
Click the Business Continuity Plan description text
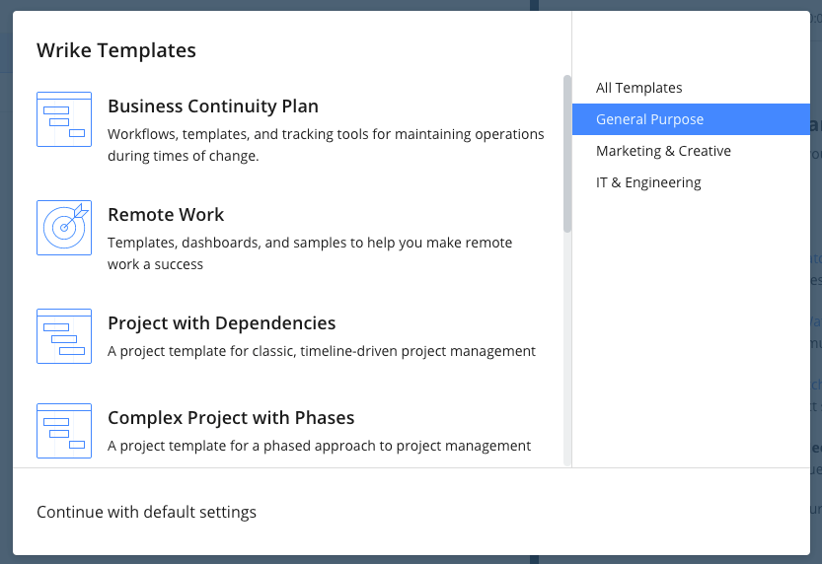326,145
